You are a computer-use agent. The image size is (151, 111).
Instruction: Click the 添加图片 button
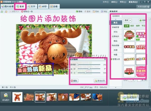[6, 97]
